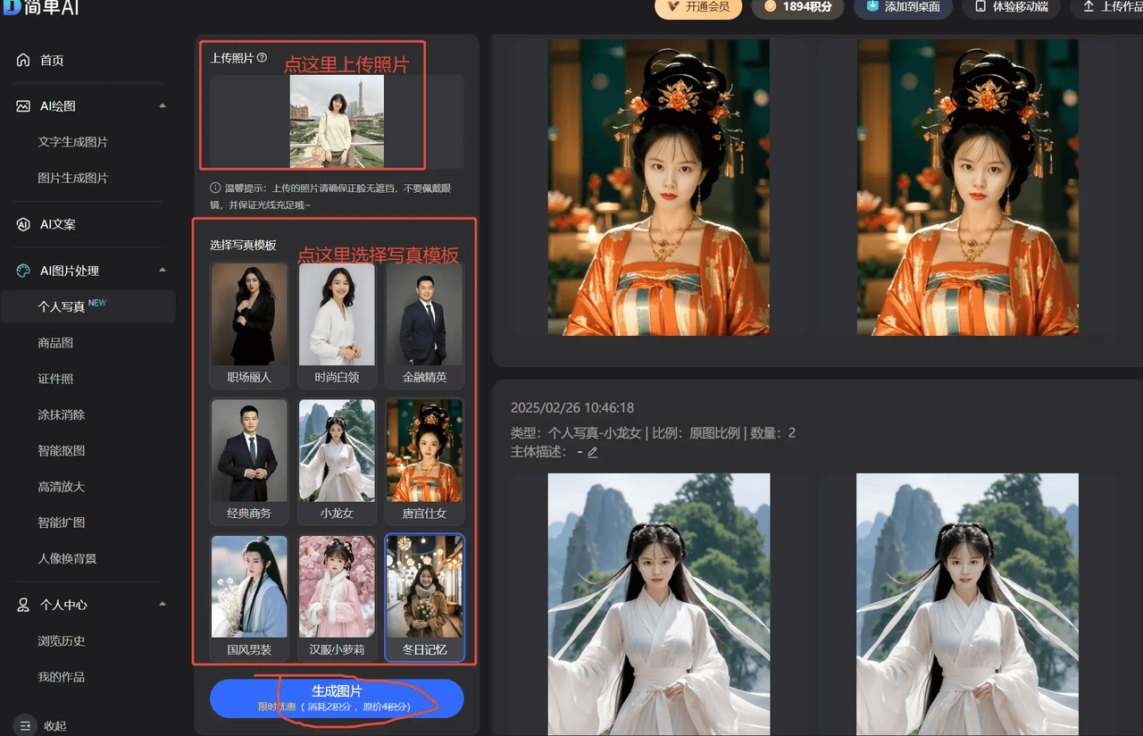Screen dimensions: 1143x736
Task: Click the help question mark beside 上传照片
Action: coord(262,58)
